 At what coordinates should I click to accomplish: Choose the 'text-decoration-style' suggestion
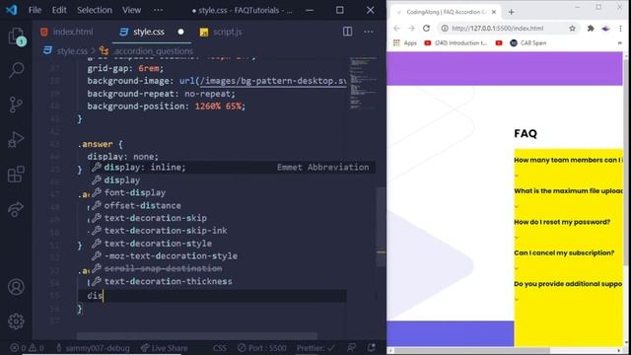232,244
